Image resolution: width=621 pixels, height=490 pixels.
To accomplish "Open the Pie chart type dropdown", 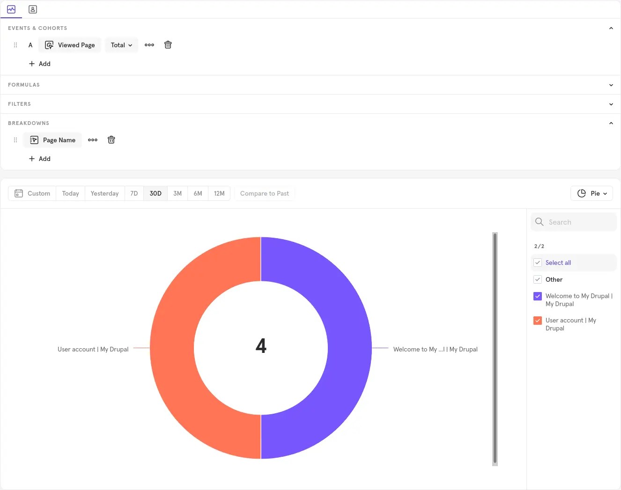I will [592, 193].
